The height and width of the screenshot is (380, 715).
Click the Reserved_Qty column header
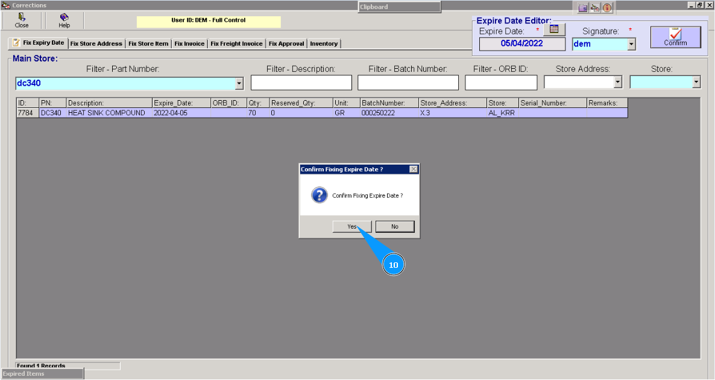point(301,103)
